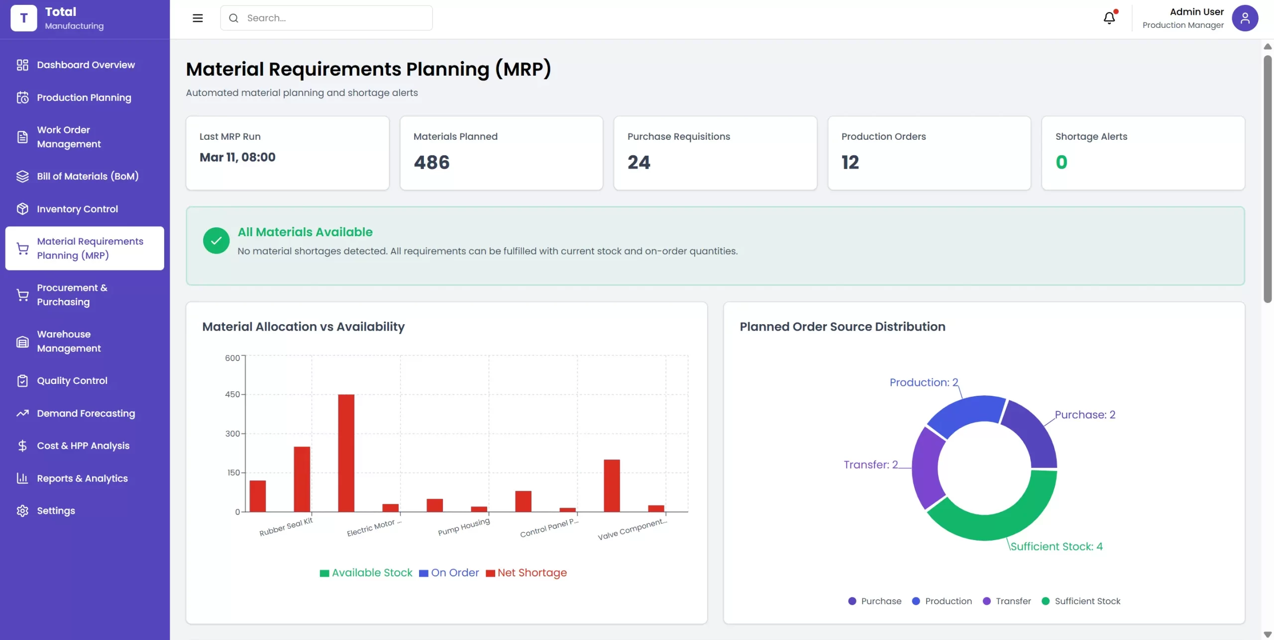The width and height of the screenshot is (1274, 640).
Task: Toggle the Net Shortage legend entry
Action: (x=526, y=573)
